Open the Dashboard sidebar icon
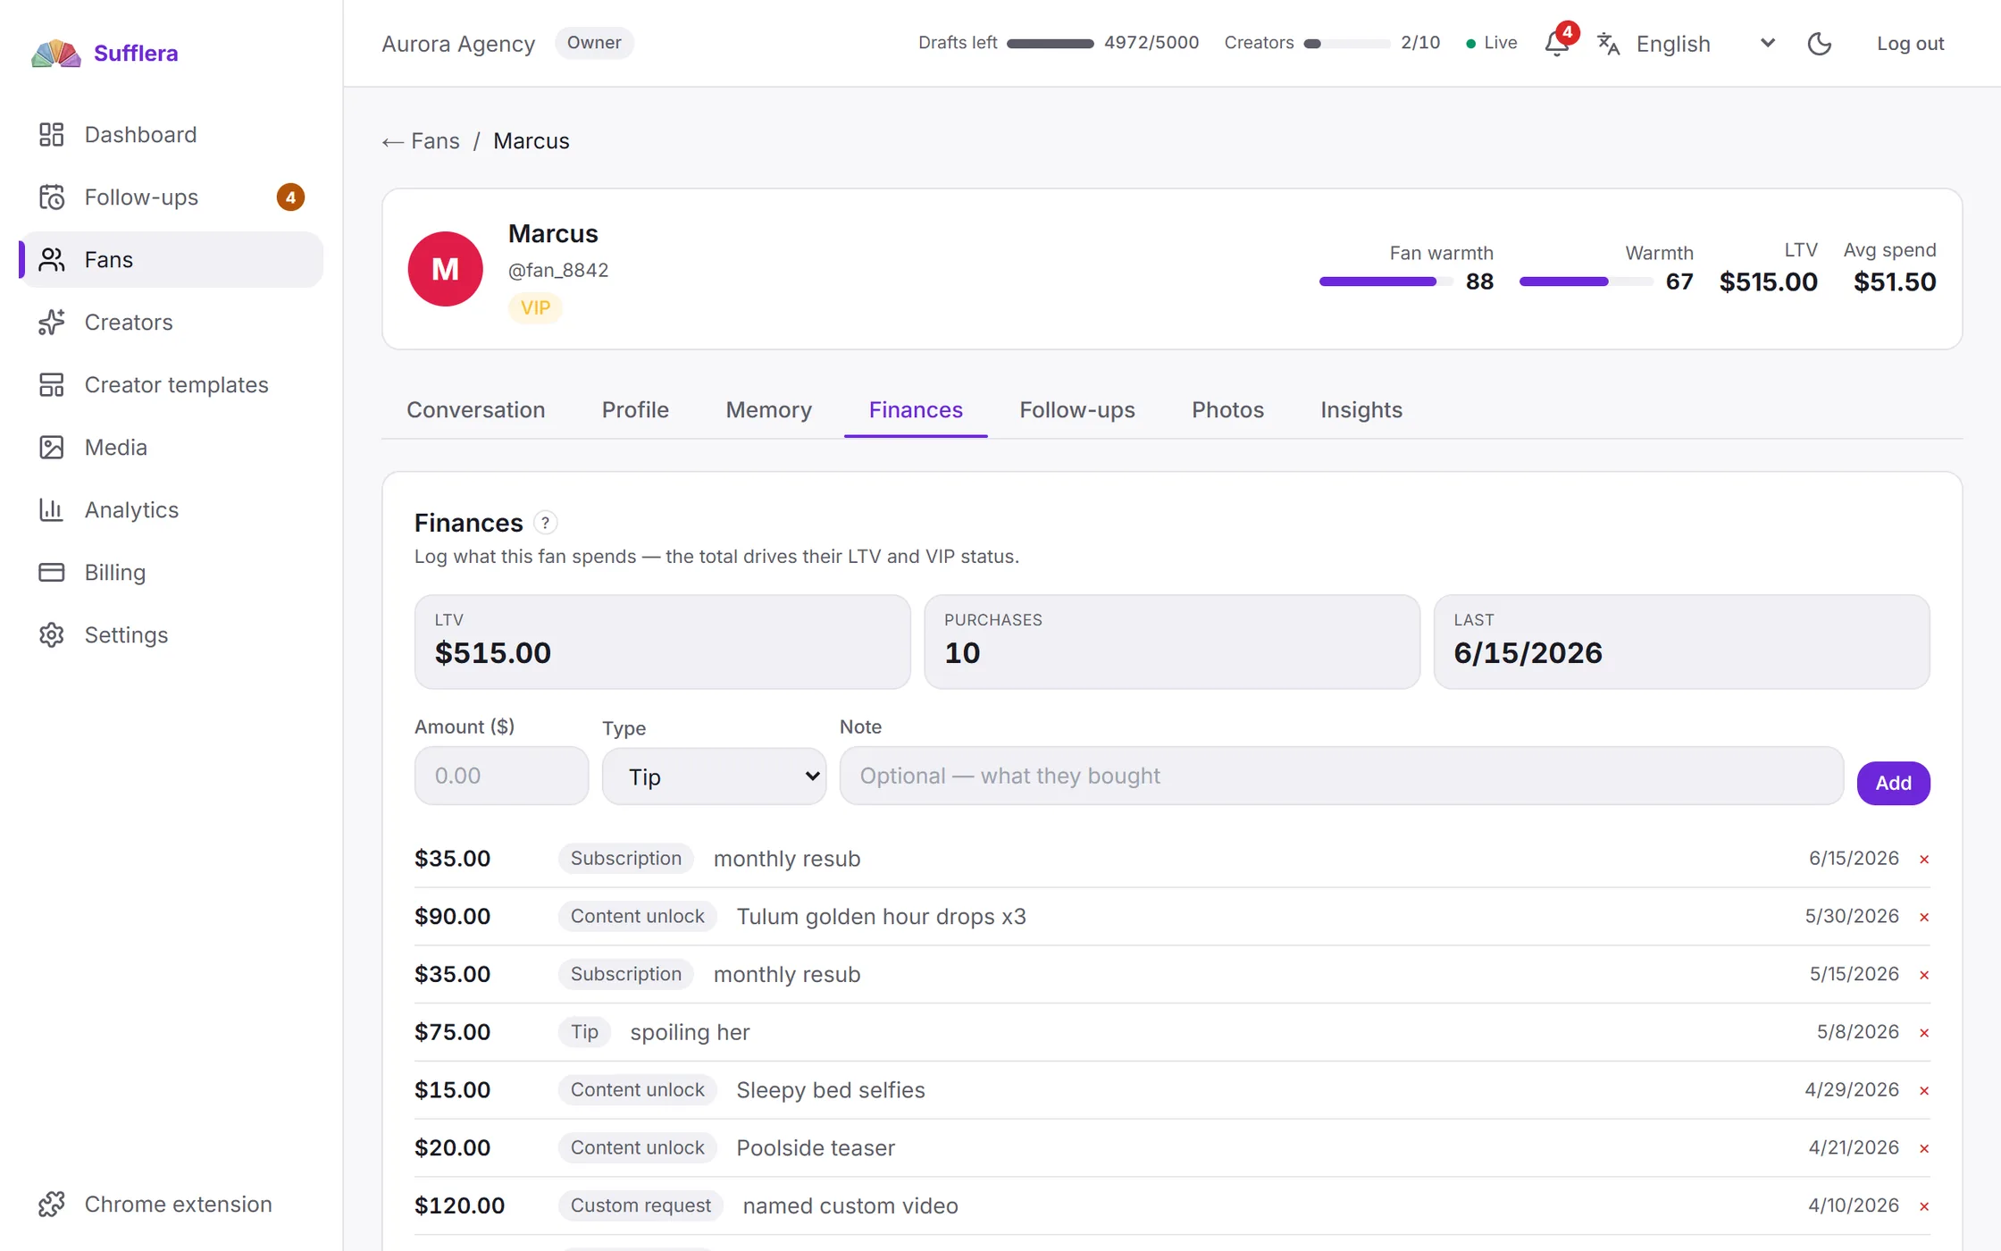2001x1251 pixels. point(52,135)
